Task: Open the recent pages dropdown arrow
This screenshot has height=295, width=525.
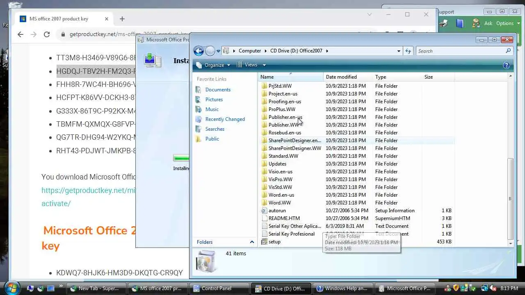Action: coord(218,51)
